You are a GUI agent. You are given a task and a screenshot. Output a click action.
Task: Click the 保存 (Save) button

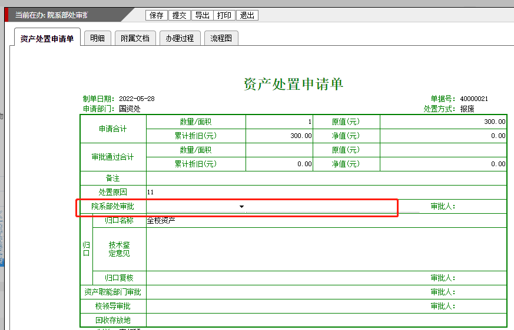[x=157, y=15]
